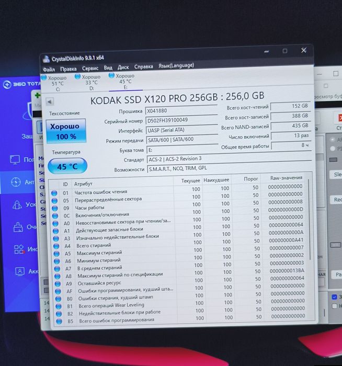The image size is (342, 366).
Task: Click the status dot for attribute A8
Action: tap(58, 276)
